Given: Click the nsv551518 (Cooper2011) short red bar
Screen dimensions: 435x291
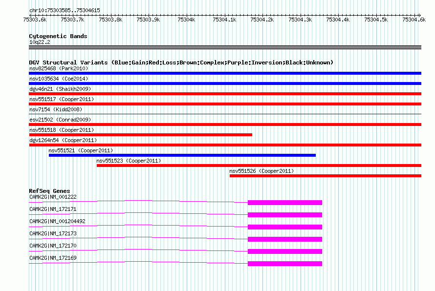Looking at the screenshot, I should (x=140, y=135).
